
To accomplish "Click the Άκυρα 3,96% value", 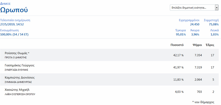I will point(195,35).
